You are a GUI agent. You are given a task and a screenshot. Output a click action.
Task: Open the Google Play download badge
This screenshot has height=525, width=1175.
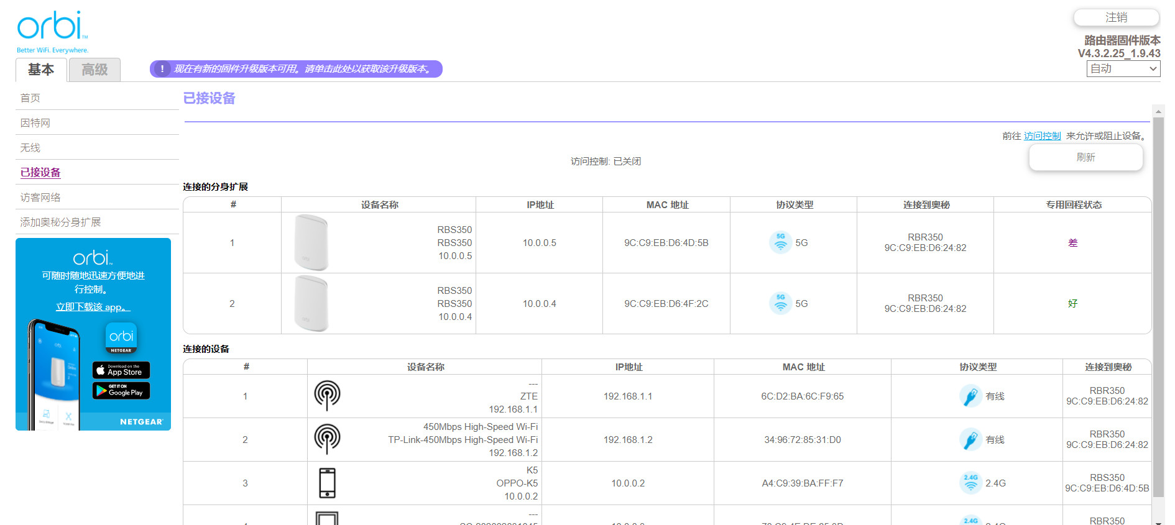121,390
